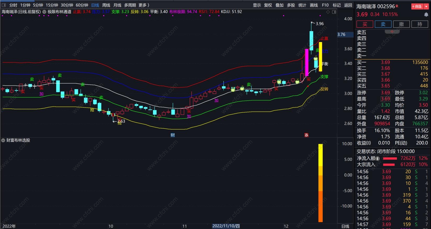Open the 叠加 overlay menu
The height and width of the screenshot is (229, 431).
pos(280,5)
